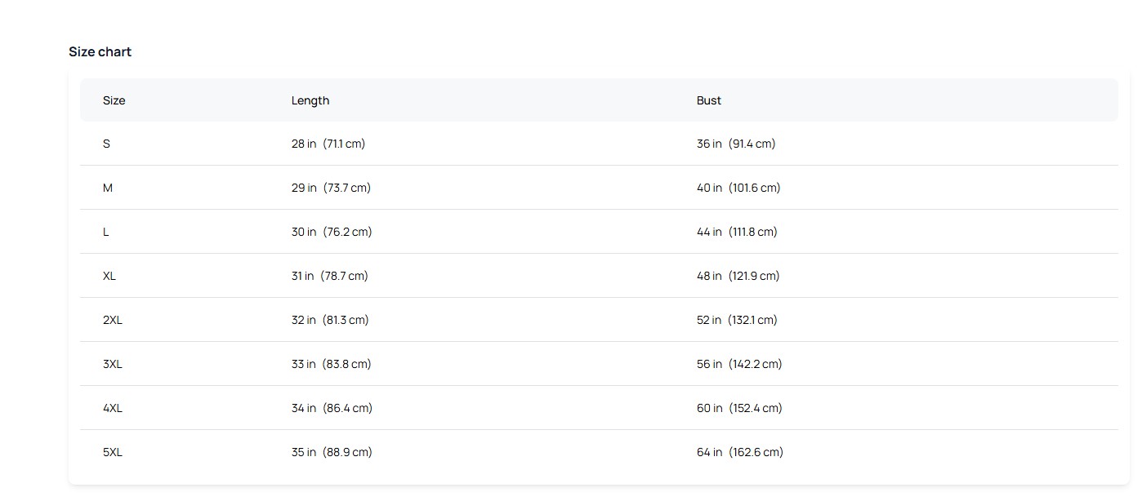Click the L size row label

coord(106,232)
